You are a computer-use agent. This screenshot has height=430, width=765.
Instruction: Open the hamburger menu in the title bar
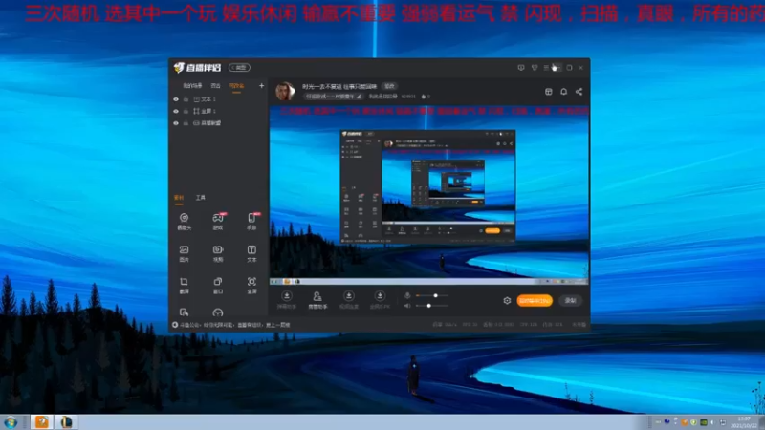[x=546, y=68]
